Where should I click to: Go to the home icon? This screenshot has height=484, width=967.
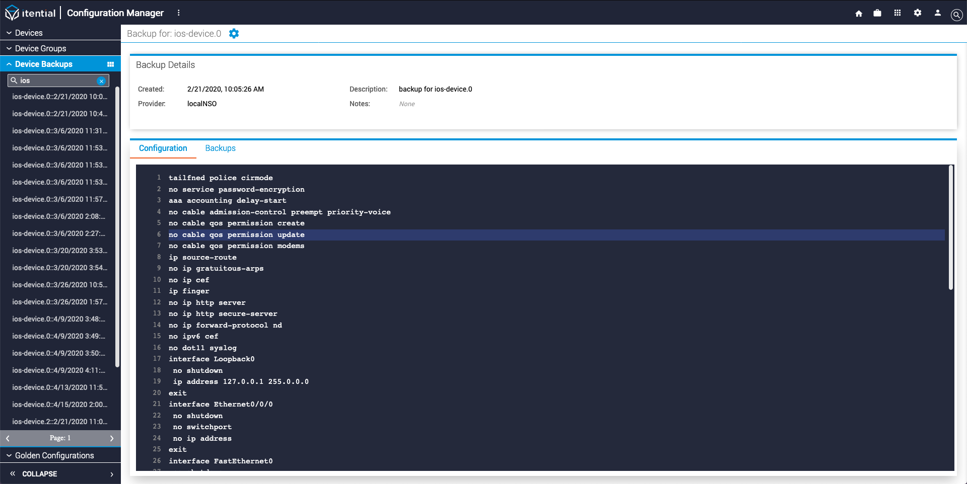[x=859, y=13]
